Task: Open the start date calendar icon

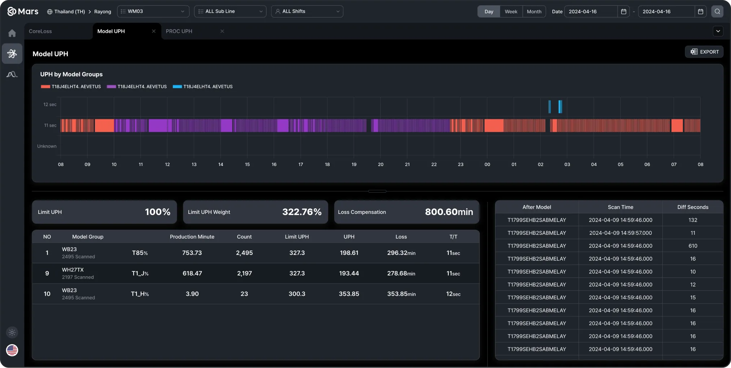Action: (x=623, y=12)
